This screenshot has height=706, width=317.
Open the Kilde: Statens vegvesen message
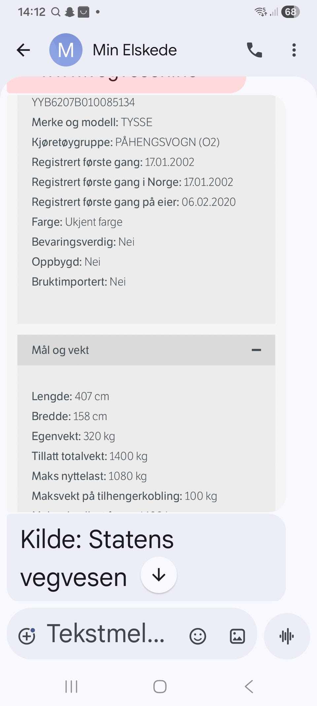[146, 558]
